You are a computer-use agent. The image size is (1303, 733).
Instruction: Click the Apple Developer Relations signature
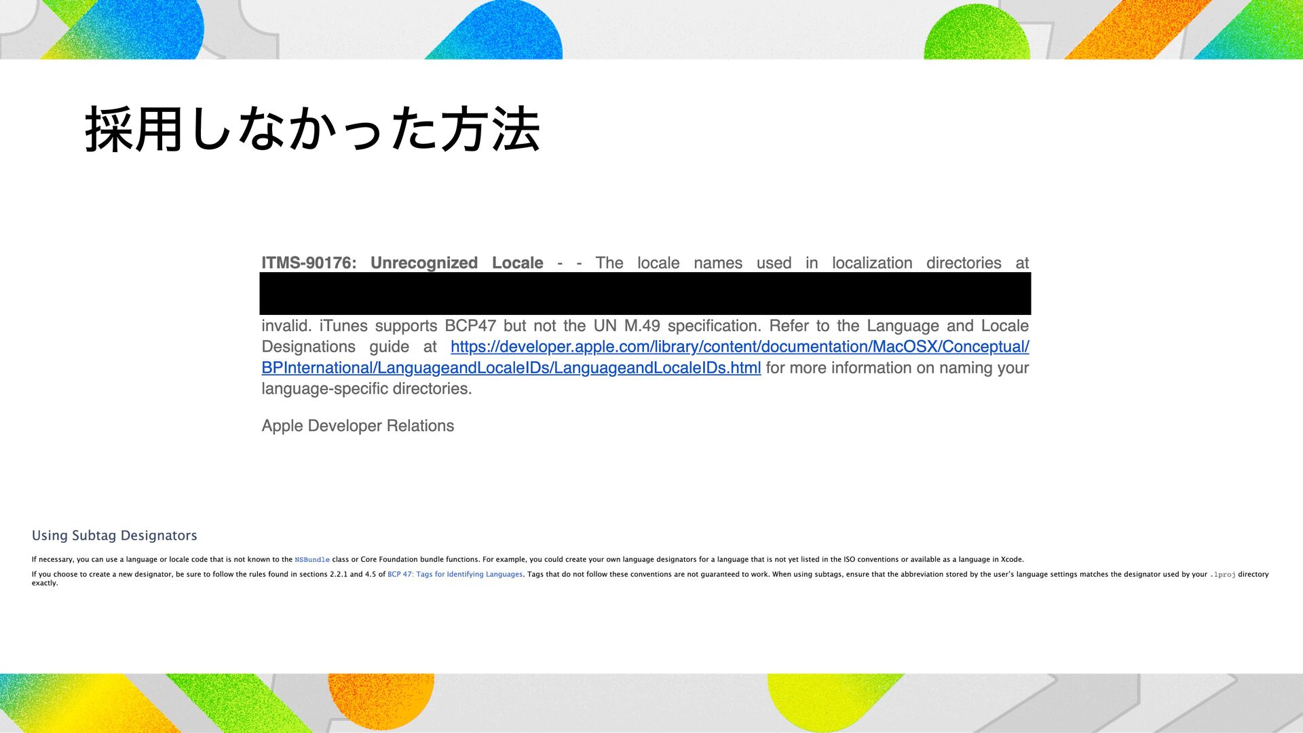pyautogui.click(x=358, y=426)
